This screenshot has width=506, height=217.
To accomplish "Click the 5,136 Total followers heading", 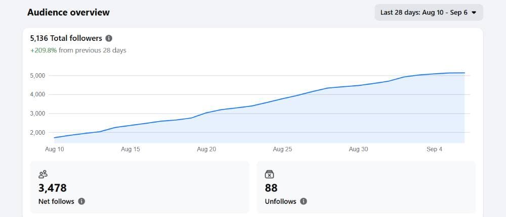I will tap(66, 38).
